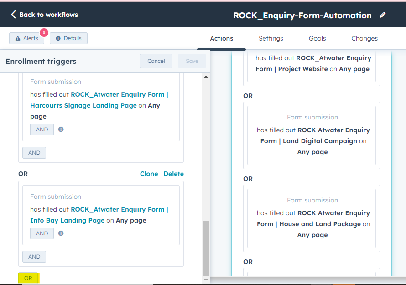Switch to the Settings tab
This screenshot has width=406, height=285.
tap(271, 38)
